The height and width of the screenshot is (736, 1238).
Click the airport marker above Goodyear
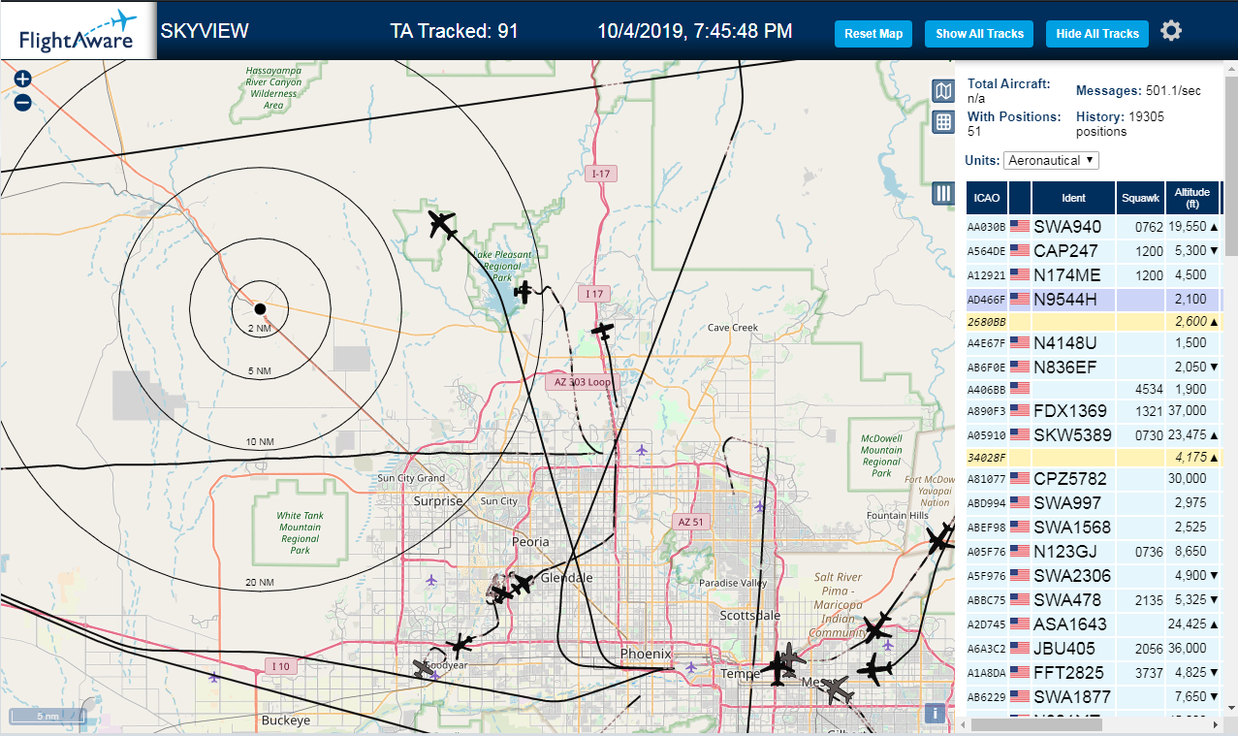(x=431, y=580)
